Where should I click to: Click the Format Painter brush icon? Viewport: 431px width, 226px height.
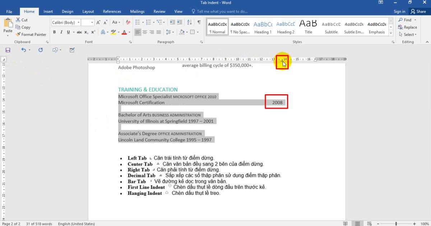(18, 34)
